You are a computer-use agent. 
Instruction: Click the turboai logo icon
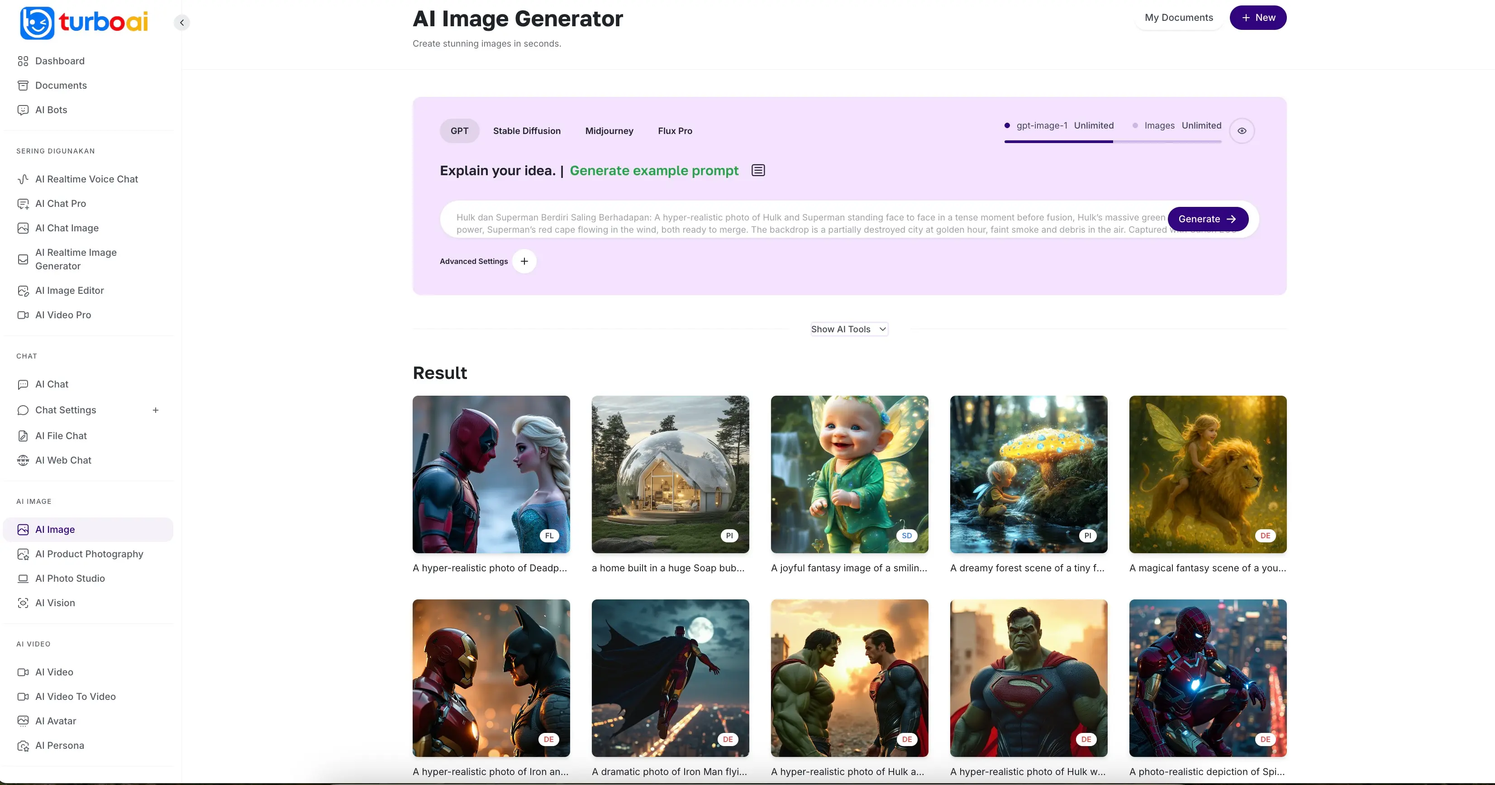(x=37, y=23)
